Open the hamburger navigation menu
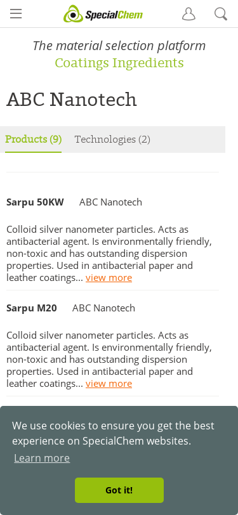This screenshot has width=238, height=515. [16, 14]
